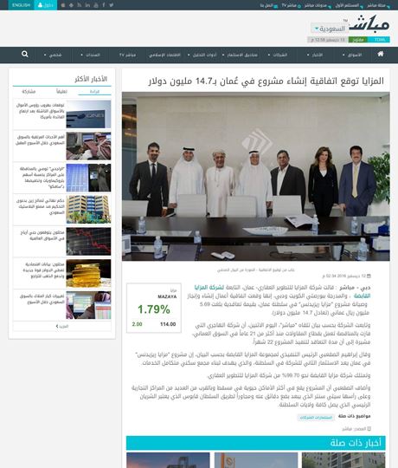Image resolution: width=398 pixels, height=468 pixels.
Task: Open مباشر TV link in top bar
Action: 291,5
